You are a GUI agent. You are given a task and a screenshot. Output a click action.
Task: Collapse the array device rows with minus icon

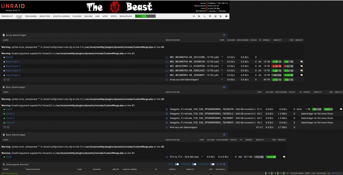click(x=8, y=80)
